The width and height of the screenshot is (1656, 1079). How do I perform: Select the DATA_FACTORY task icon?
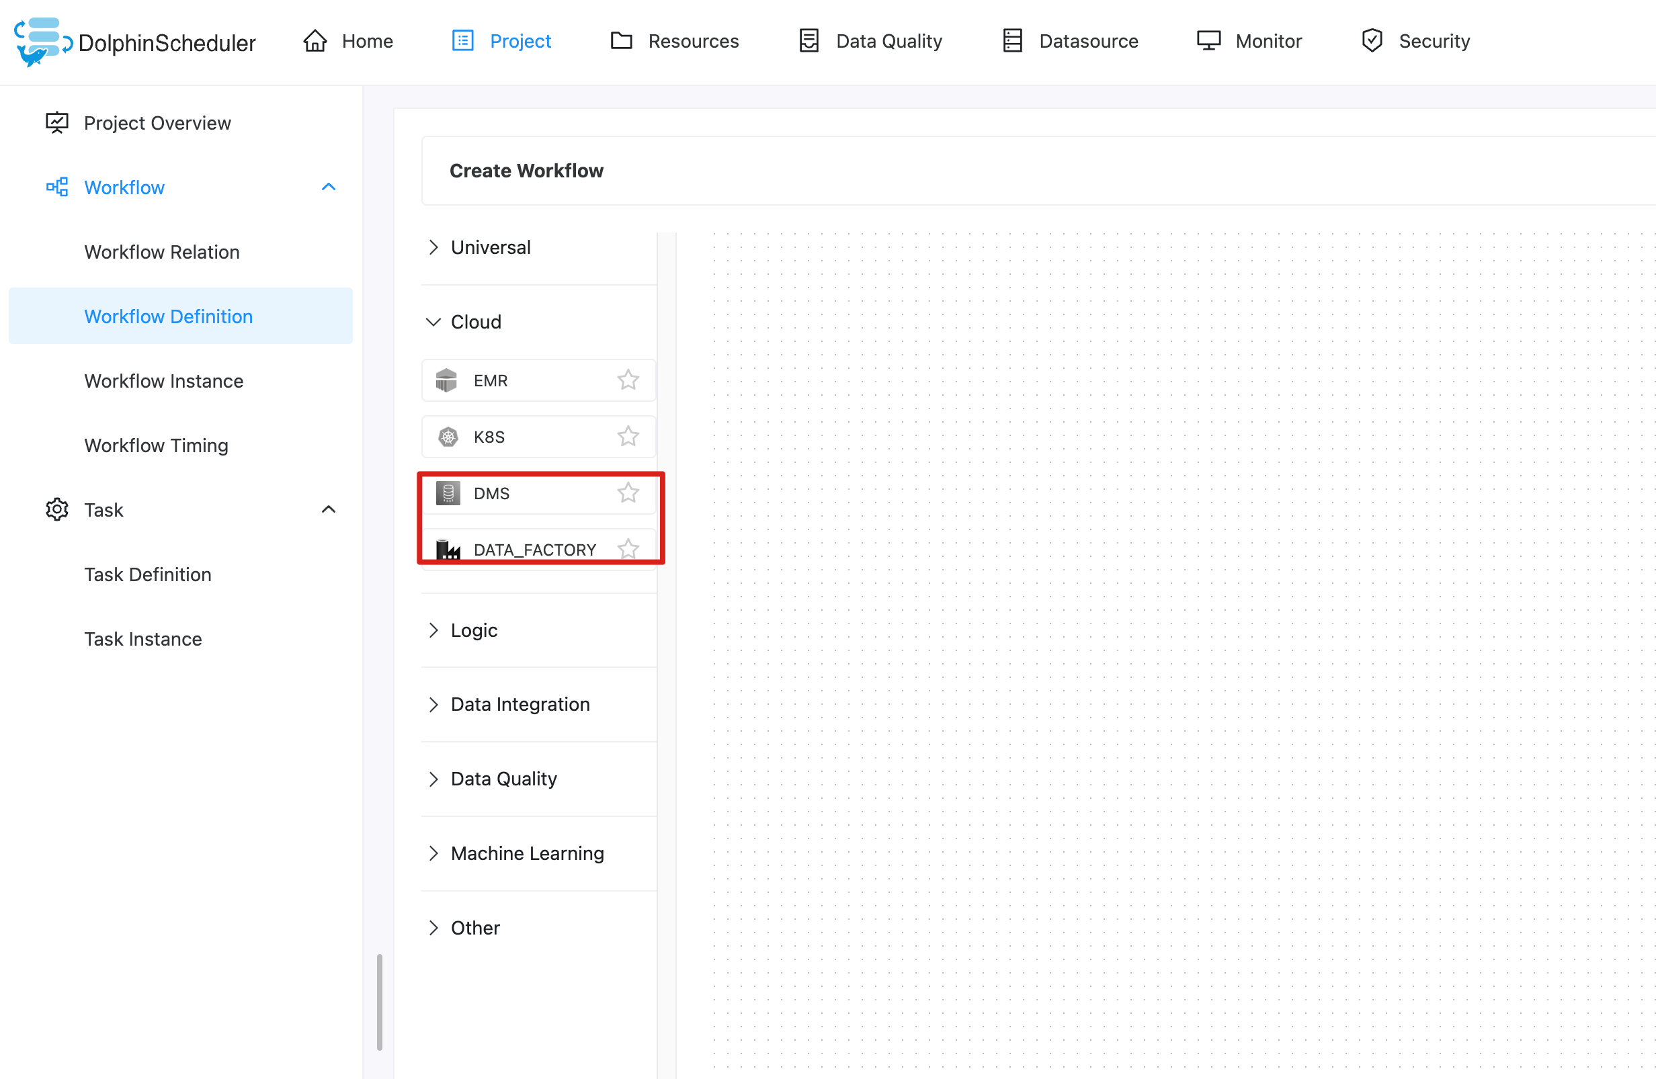tap(448, 550)
